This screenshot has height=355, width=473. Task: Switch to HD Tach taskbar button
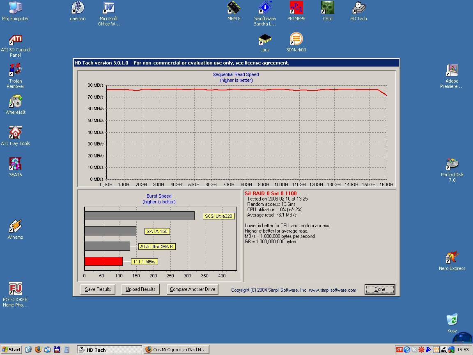(x=109, y=350)
